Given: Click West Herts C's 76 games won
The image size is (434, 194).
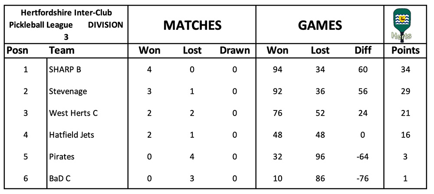Looking at the screenshot, I should [277, 113].
